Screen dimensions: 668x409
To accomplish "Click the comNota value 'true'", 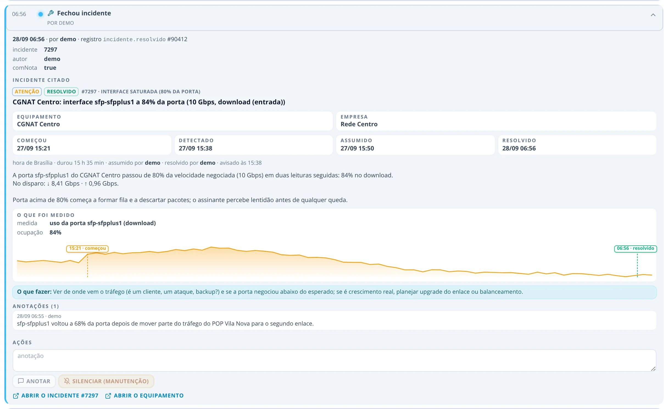I will 50,68.
